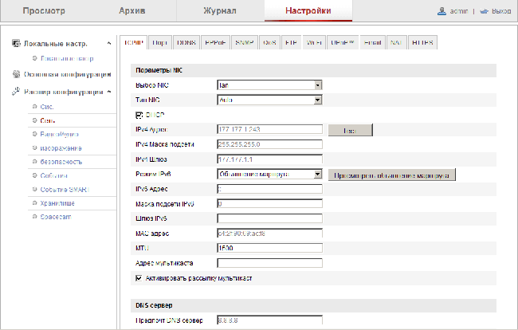Screen dimensions: 518x330
Task: Select События in the sidebar
Action: coord(54,175)
